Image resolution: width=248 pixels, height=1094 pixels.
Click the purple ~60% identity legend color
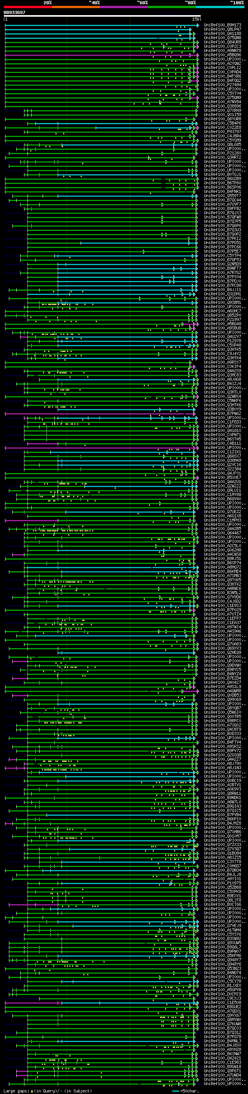click(x=124, y=7)
